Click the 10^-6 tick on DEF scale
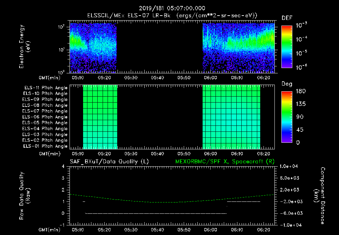Screen dimensions: 339x235 click(301, 67)
